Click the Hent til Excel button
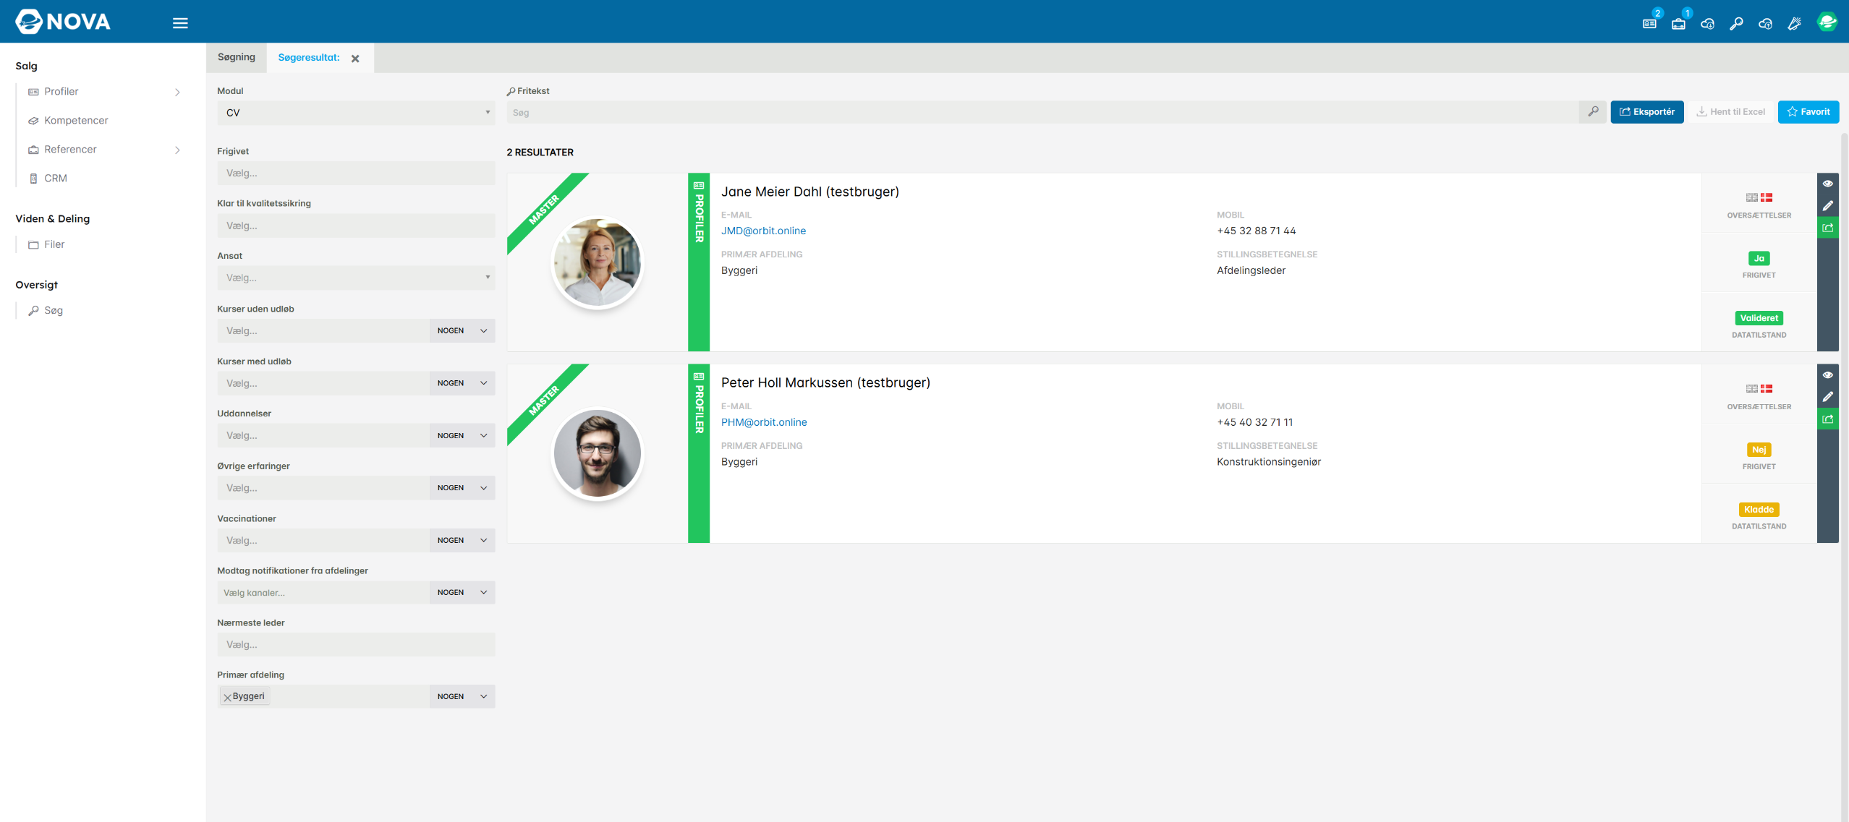 point(1730,112)
